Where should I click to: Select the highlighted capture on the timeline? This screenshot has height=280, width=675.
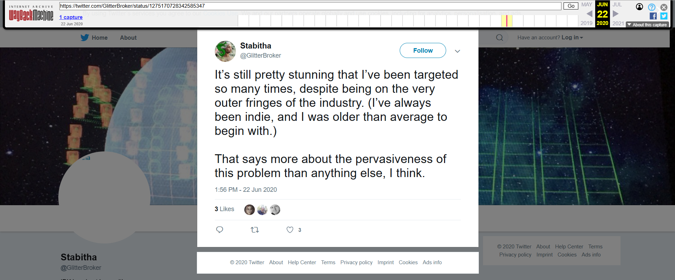(507, 21)
